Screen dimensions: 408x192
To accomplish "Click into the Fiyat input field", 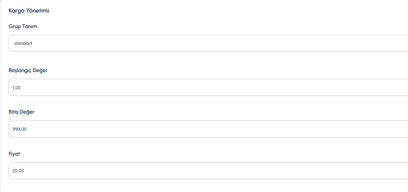I will click(208, 171).
